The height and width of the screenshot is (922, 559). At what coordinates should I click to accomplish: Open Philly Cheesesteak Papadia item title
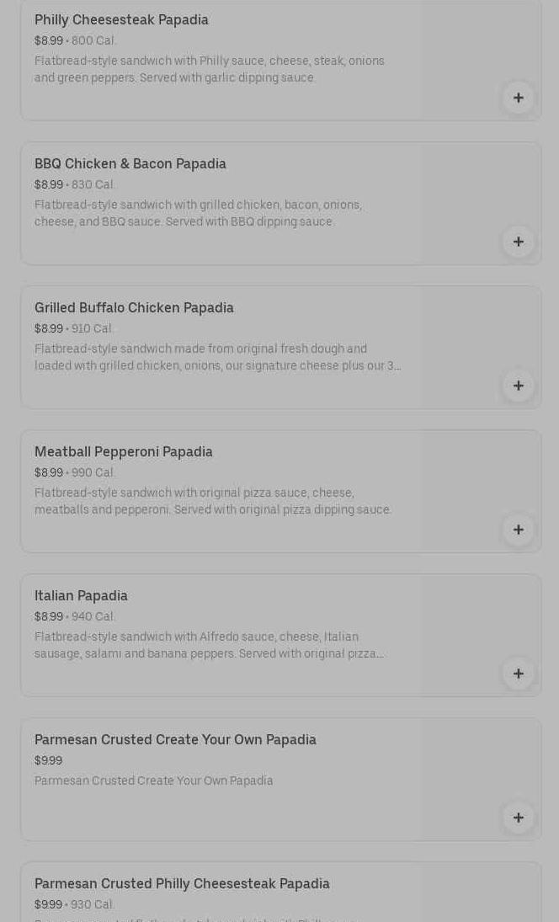(121, 20)
